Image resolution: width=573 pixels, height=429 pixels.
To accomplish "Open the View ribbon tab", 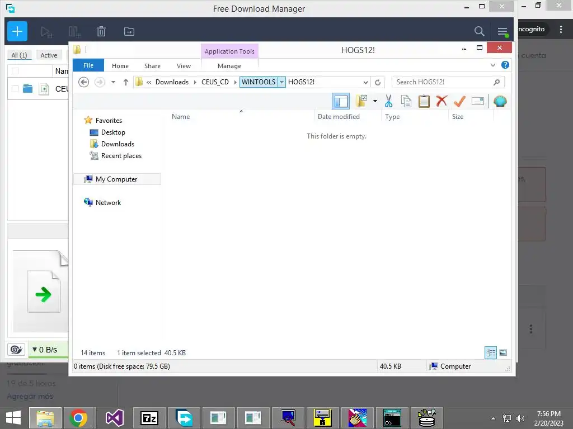I will 184,66.
